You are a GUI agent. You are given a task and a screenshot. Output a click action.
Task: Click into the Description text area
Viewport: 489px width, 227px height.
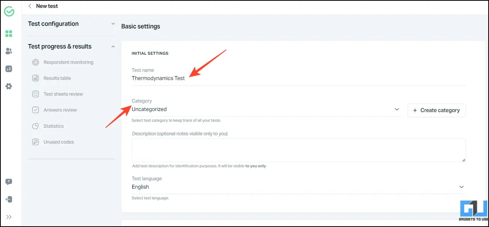pos(299,150)
